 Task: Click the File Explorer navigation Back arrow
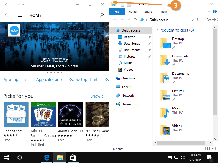(114, 20)
